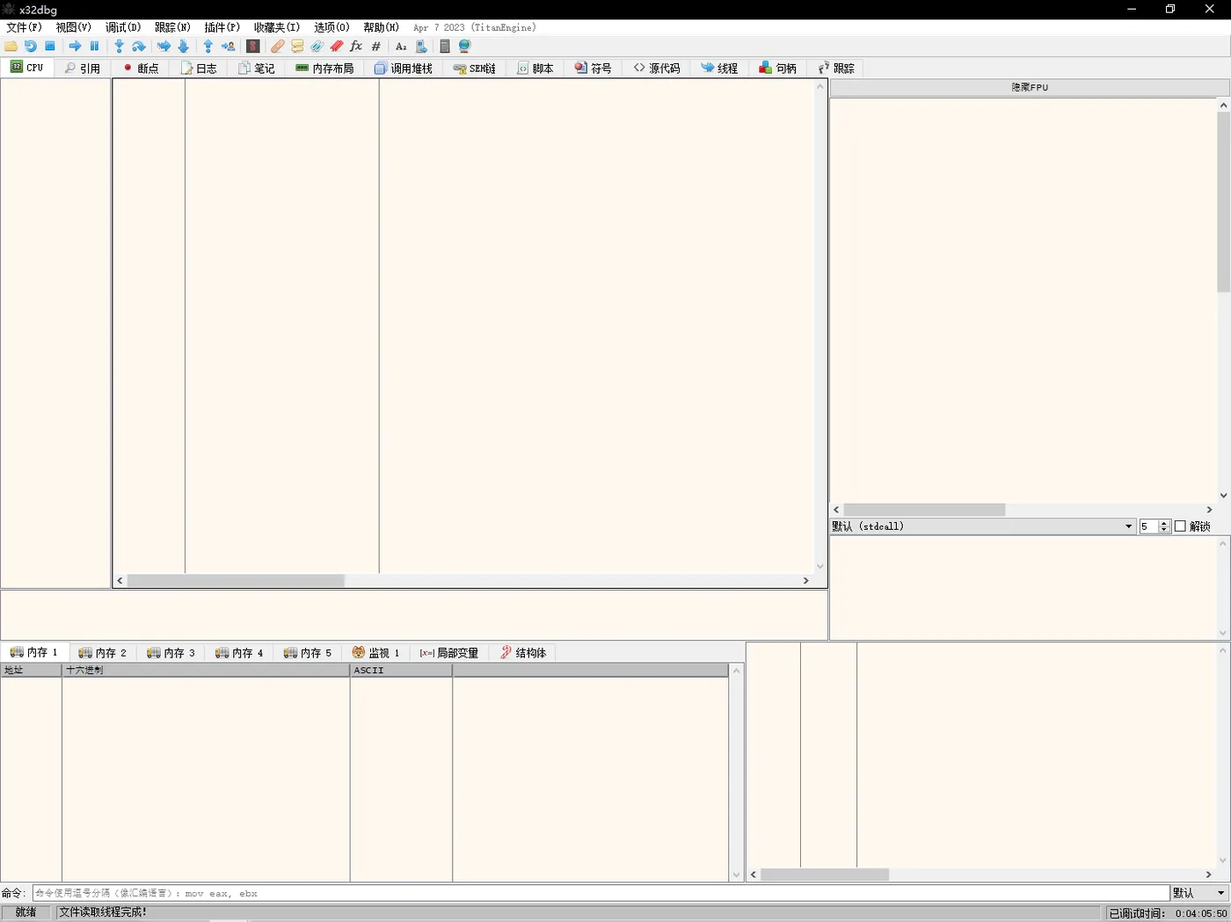1231x922 pixels.
Task: Open the 符号 symbols tab
Action: [594, 68]
